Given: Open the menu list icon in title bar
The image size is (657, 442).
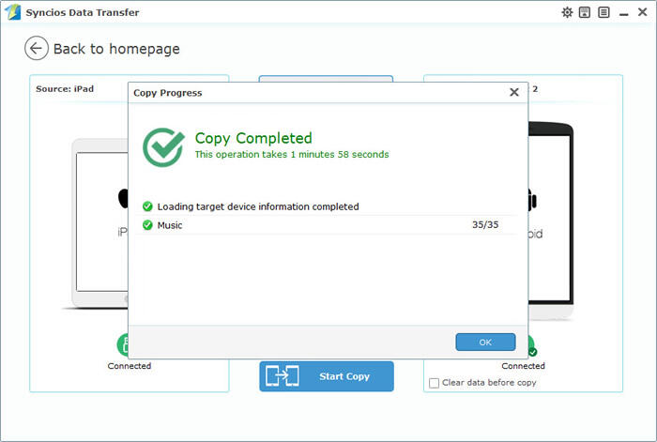Looking at the screenshot, I should (x=603, y=12).
